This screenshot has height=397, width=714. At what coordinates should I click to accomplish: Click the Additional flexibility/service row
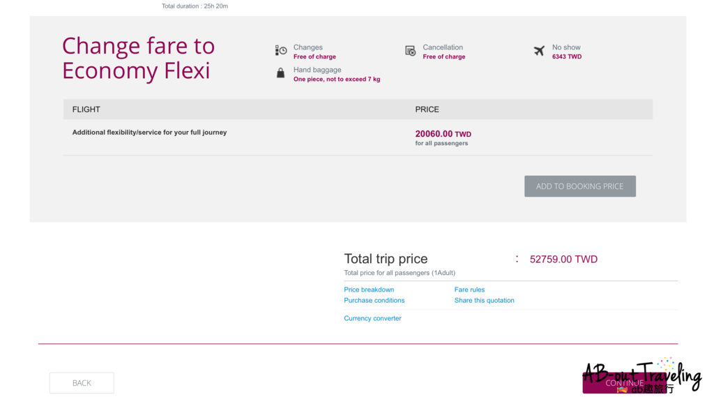coord(149,133)
